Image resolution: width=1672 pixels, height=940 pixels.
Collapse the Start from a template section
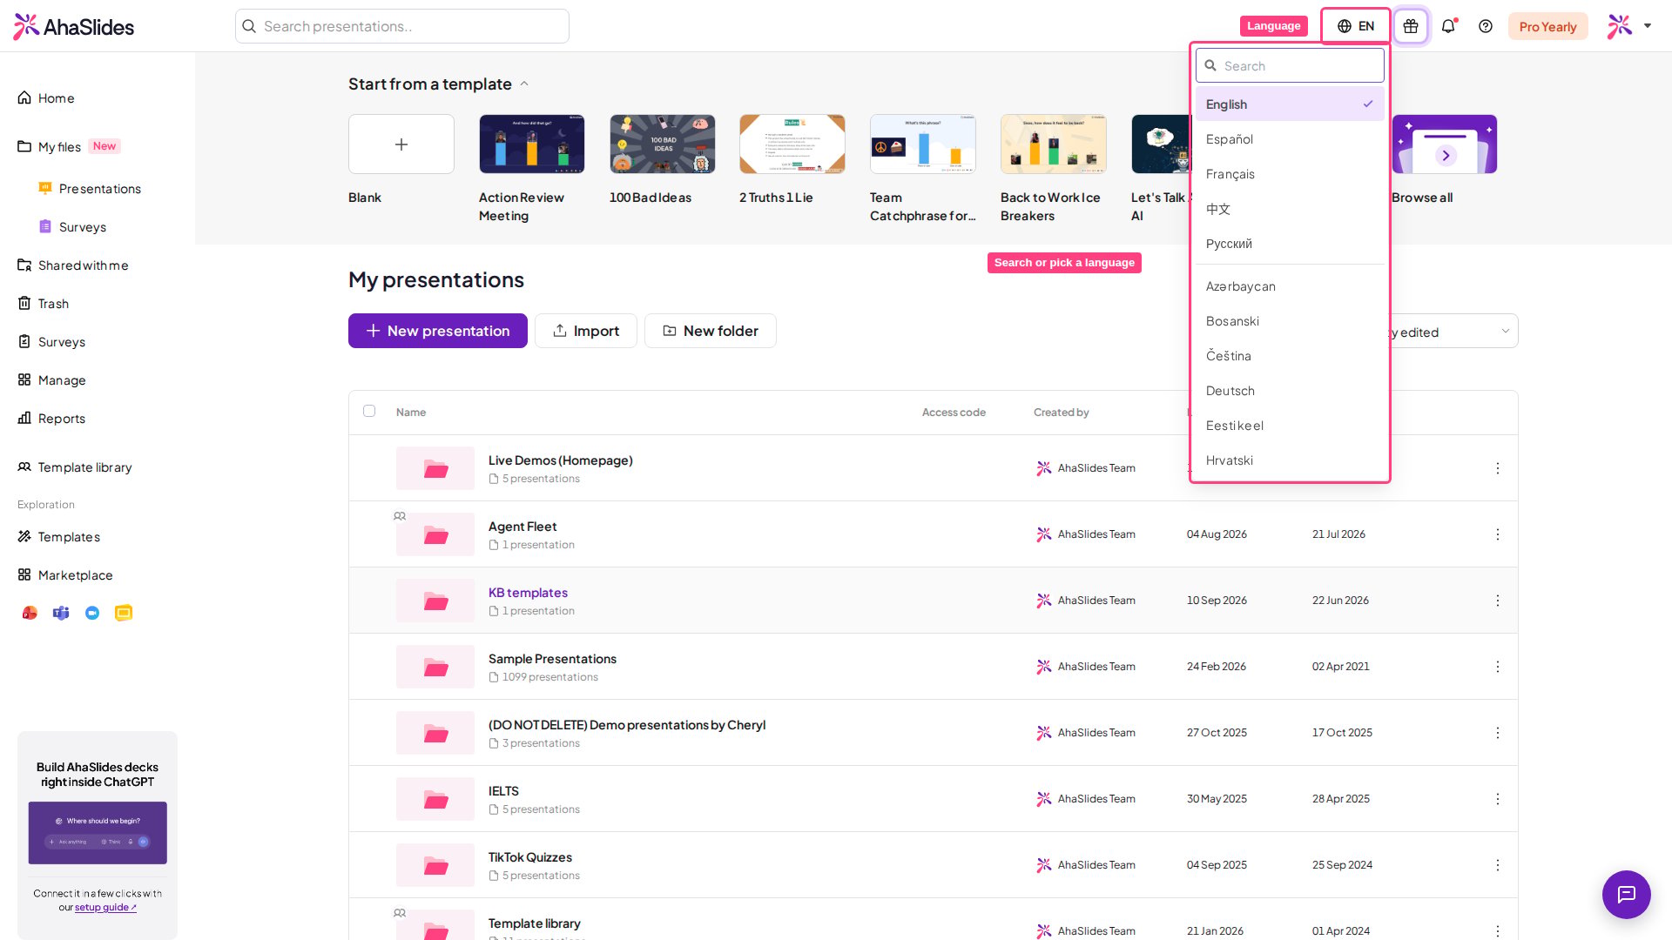click(524, 84)
